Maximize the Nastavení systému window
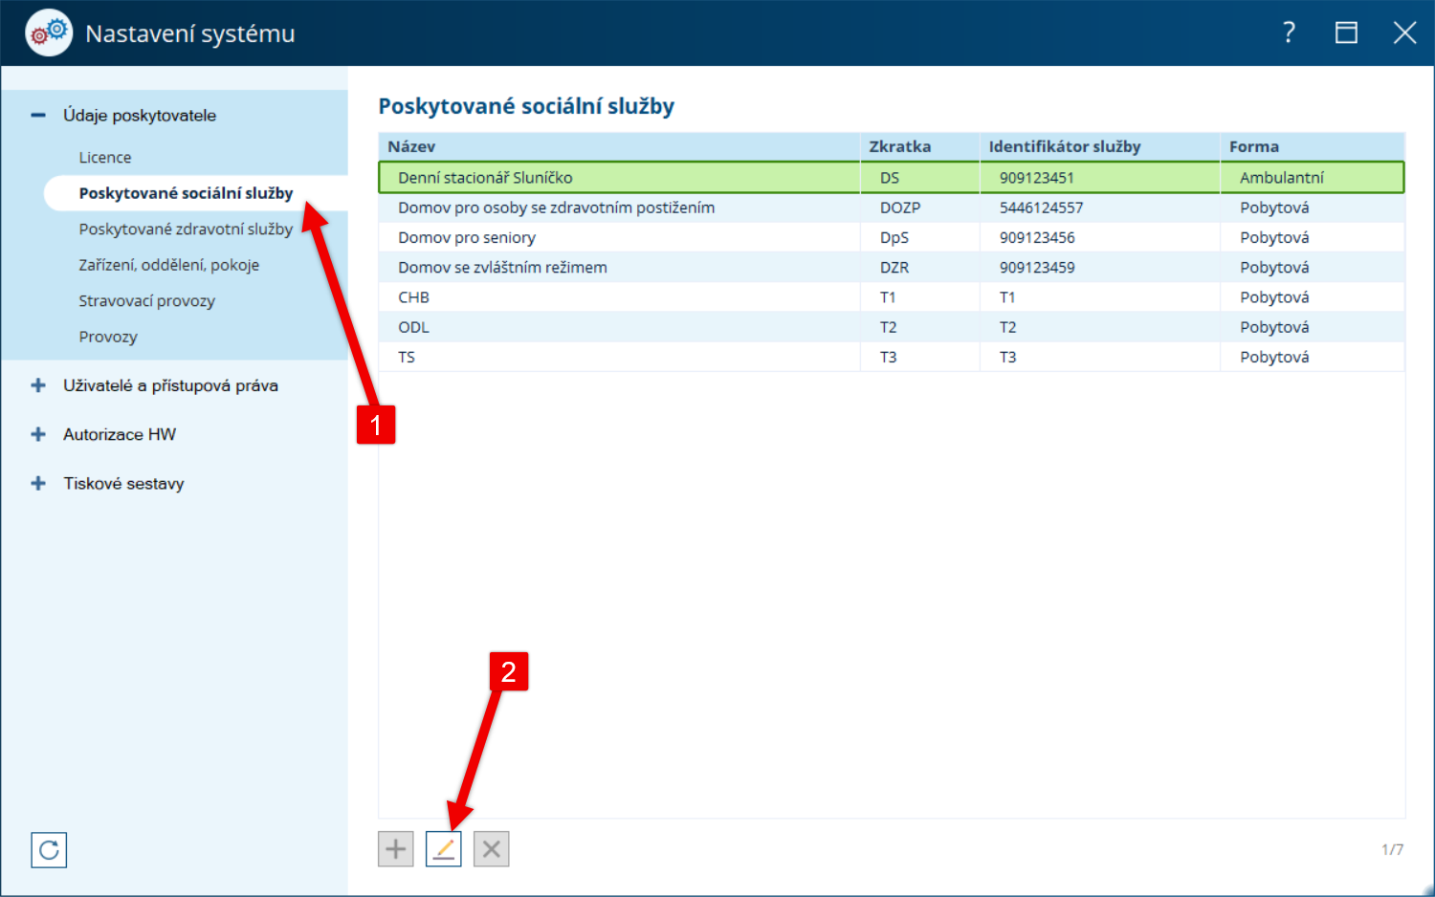Image resolution: width=1435 pixels, height=897 pixels. click(1346, 33)
